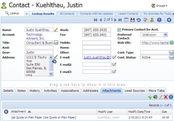Open Latest Contacts tab

(x=128, y=14)
